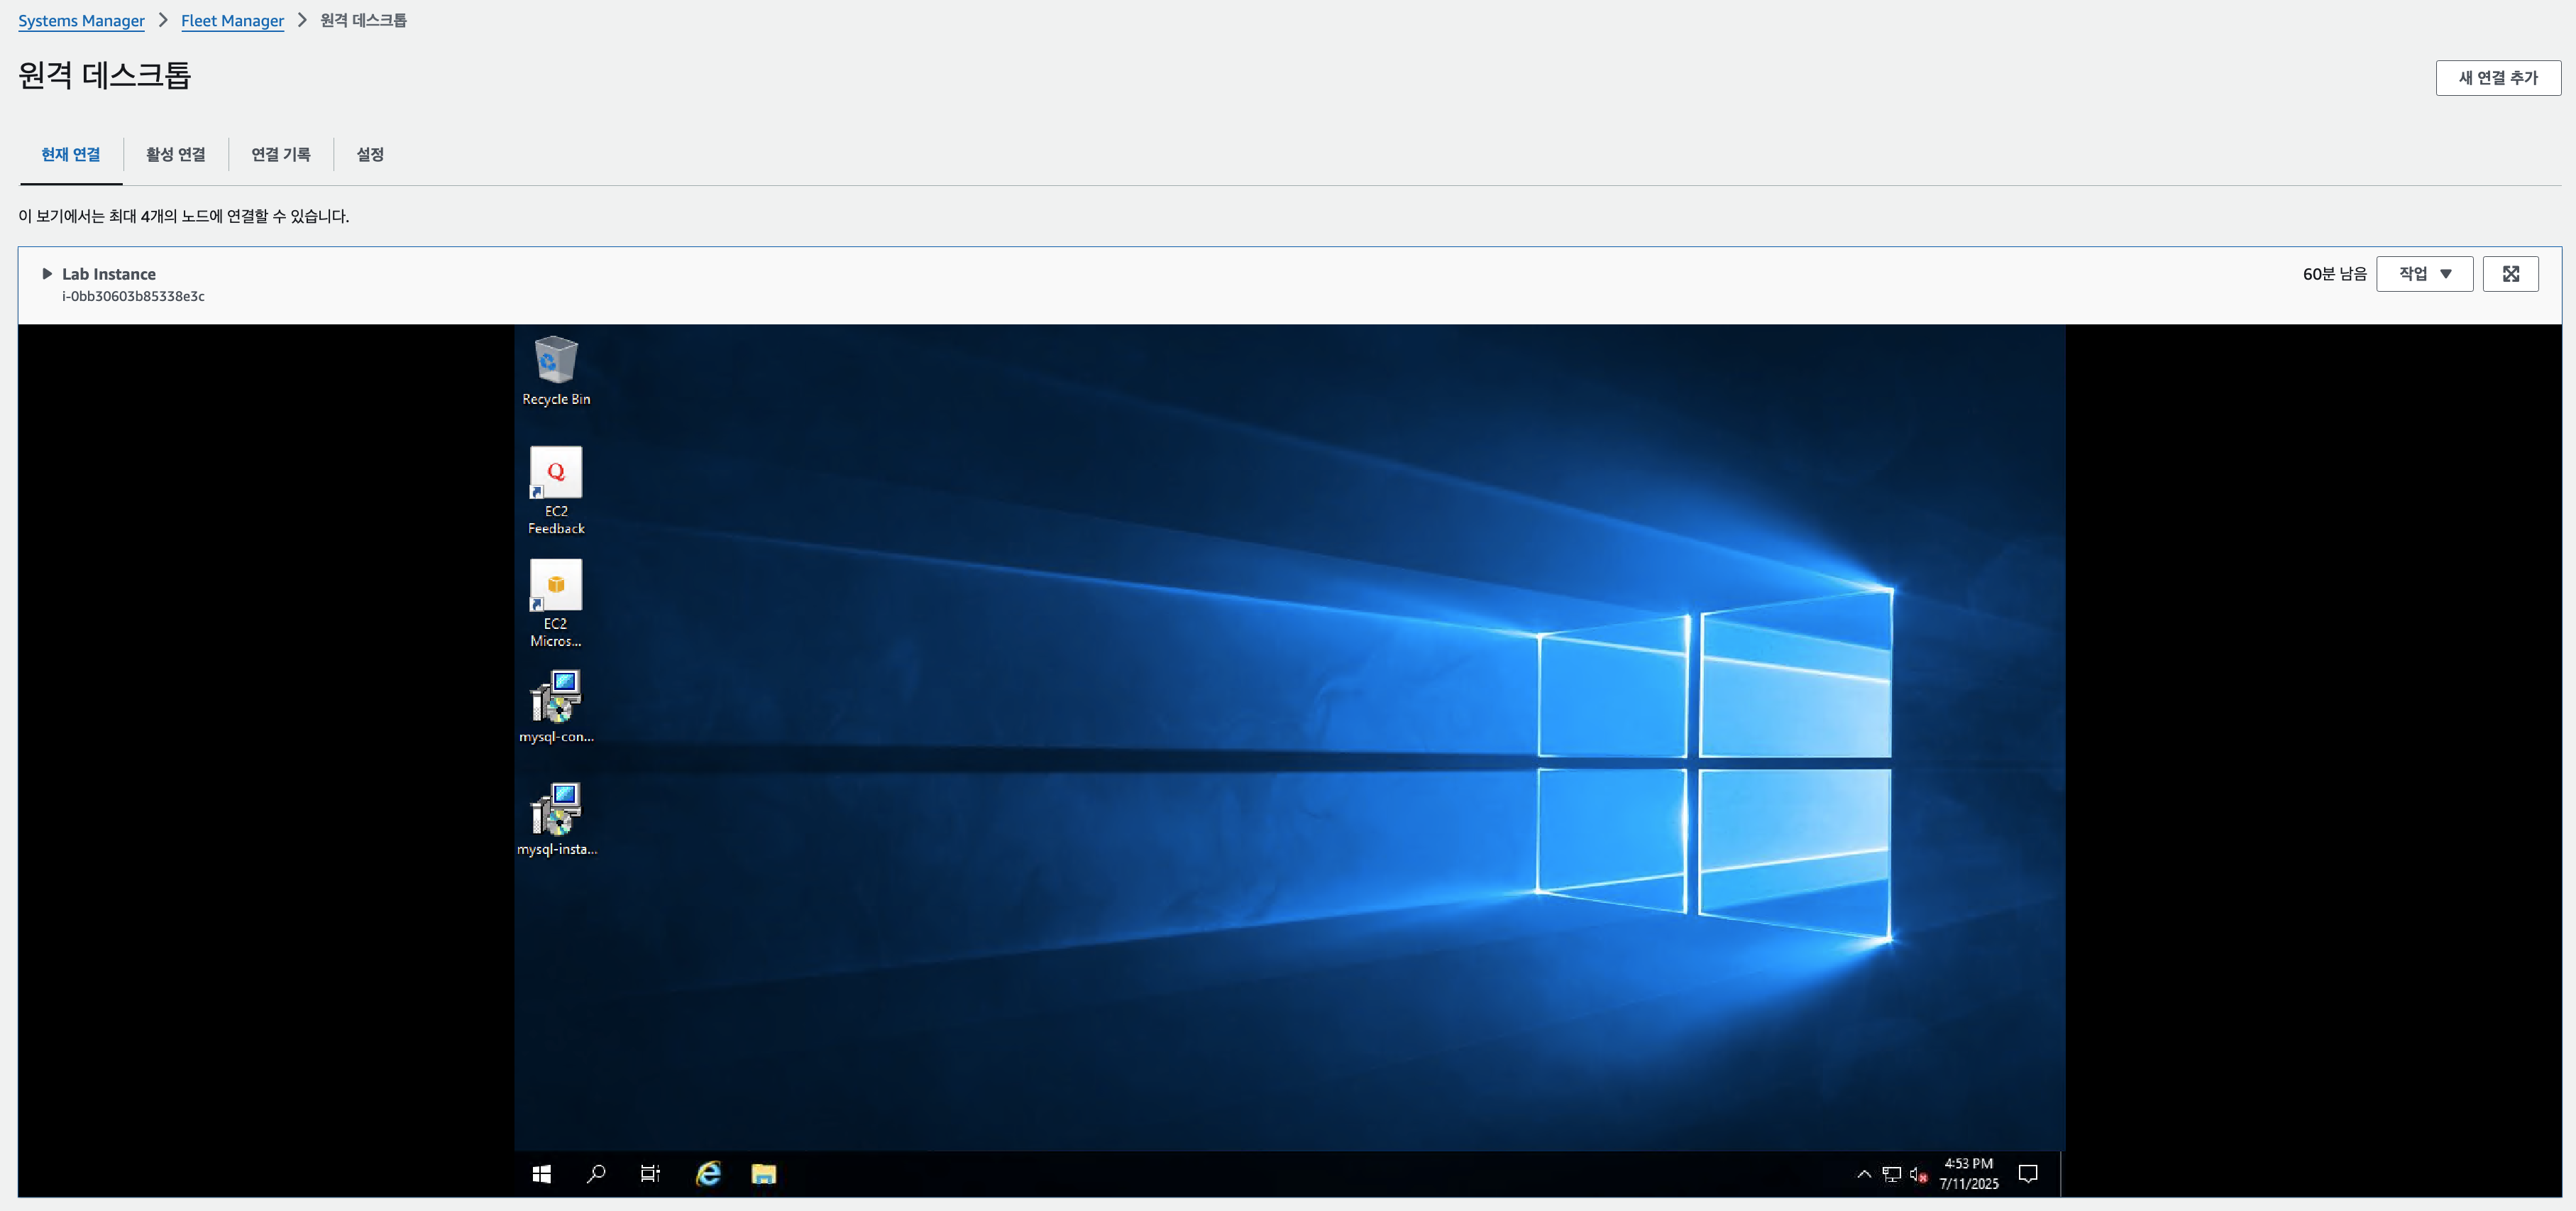
Task: Click the muted volume tray icon
Action: [x=1918, y=1174]
